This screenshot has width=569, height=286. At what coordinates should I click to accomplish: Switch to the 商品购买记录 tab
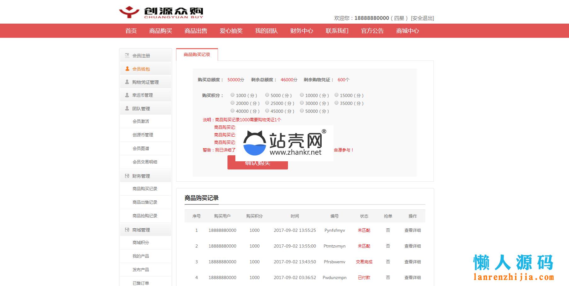pos(197,54)
